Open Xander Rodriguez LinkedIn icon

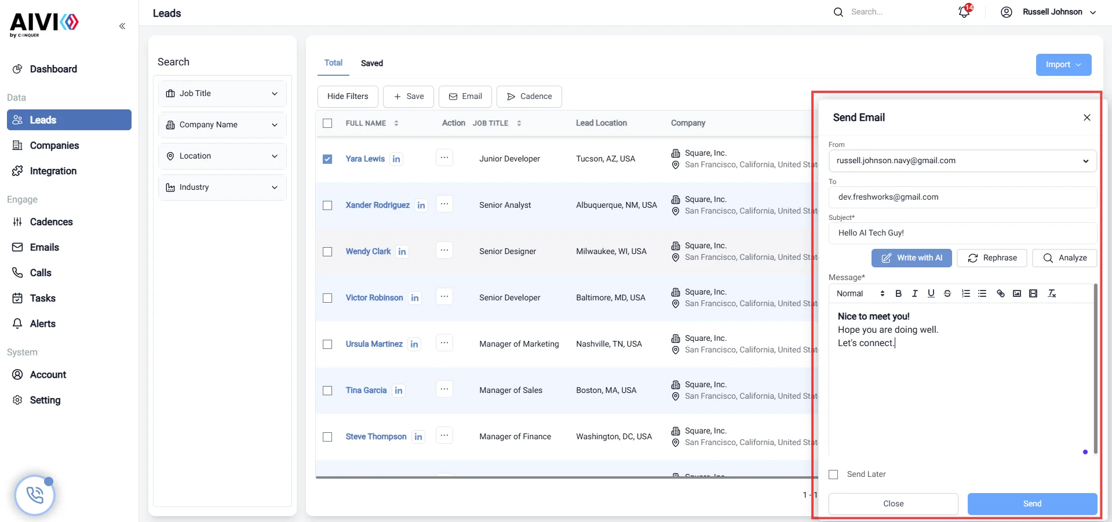pos(421,205)
